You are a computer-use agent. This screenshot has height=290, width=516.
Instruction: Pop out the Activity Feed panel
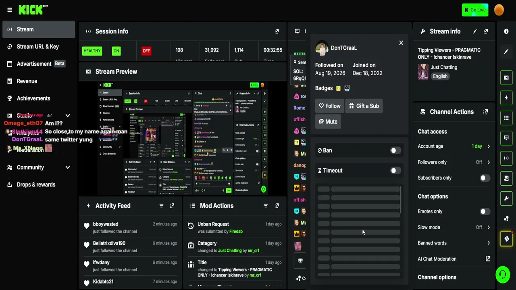[172, 206]
